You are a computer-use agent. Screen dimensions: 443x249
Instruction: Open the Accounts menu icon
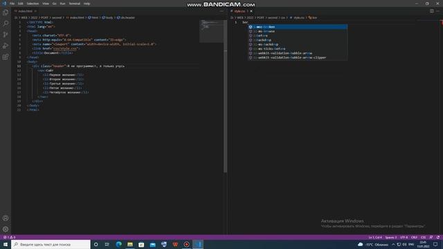click(6, 219)
